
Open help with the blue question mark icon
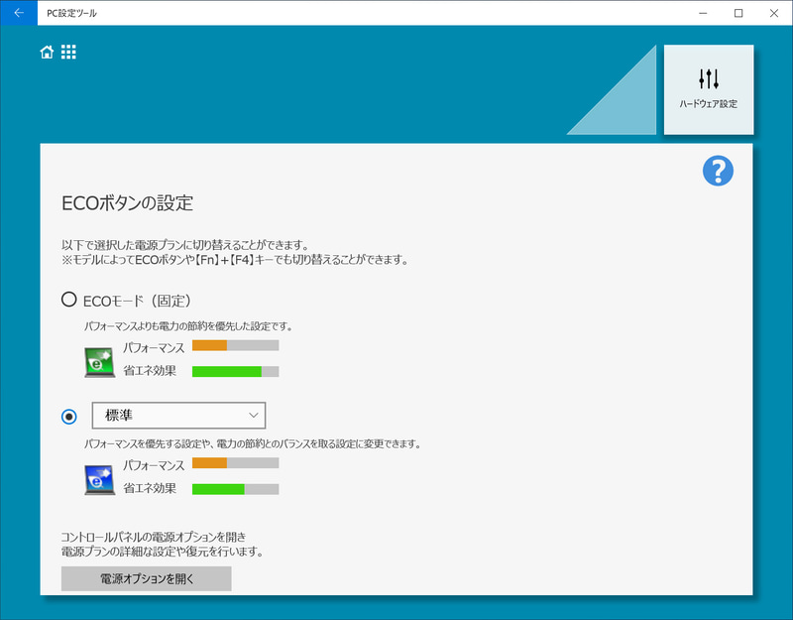(x=717, y=170)
